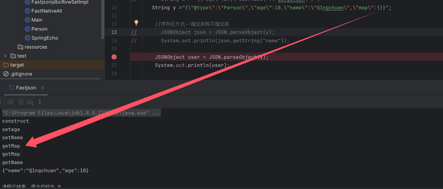Click the attach debugger to process icon
Viewport: 443px width, 189px height.
pyautogui.click(x=20, y=102)
